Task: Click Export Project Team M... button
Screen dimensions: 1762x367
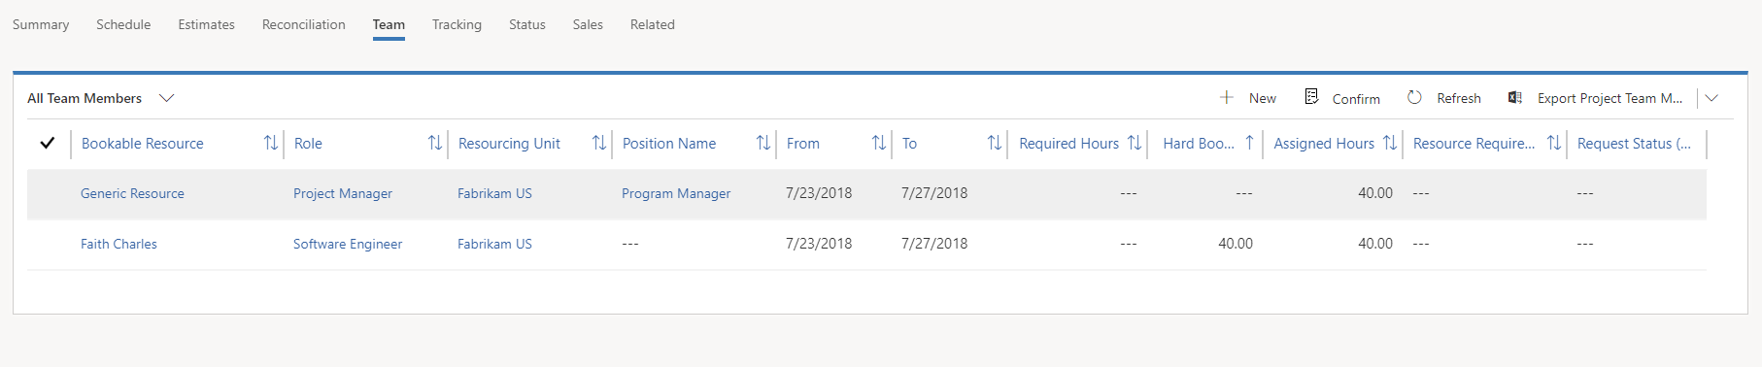Action: [1610, 98]
